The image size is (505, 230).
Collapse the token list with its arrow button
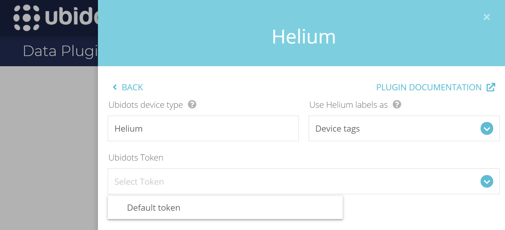[487, 181]
